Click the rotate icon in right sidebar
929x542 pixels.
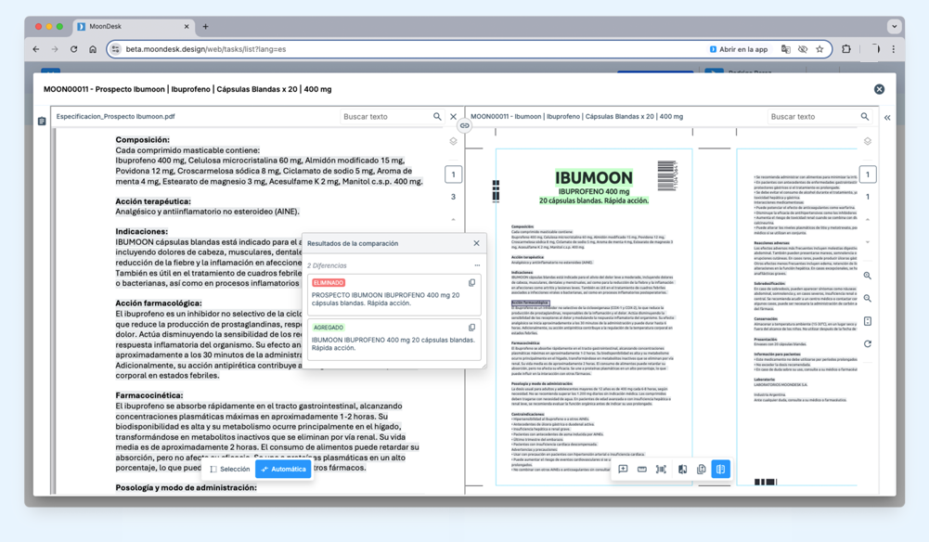867,343
